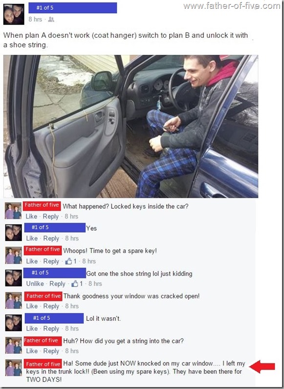Click thumbs-up count on 'Got one the shoe string' comment
The width and height of the screenshot is (284, 389).
click(x=77, y=284)
